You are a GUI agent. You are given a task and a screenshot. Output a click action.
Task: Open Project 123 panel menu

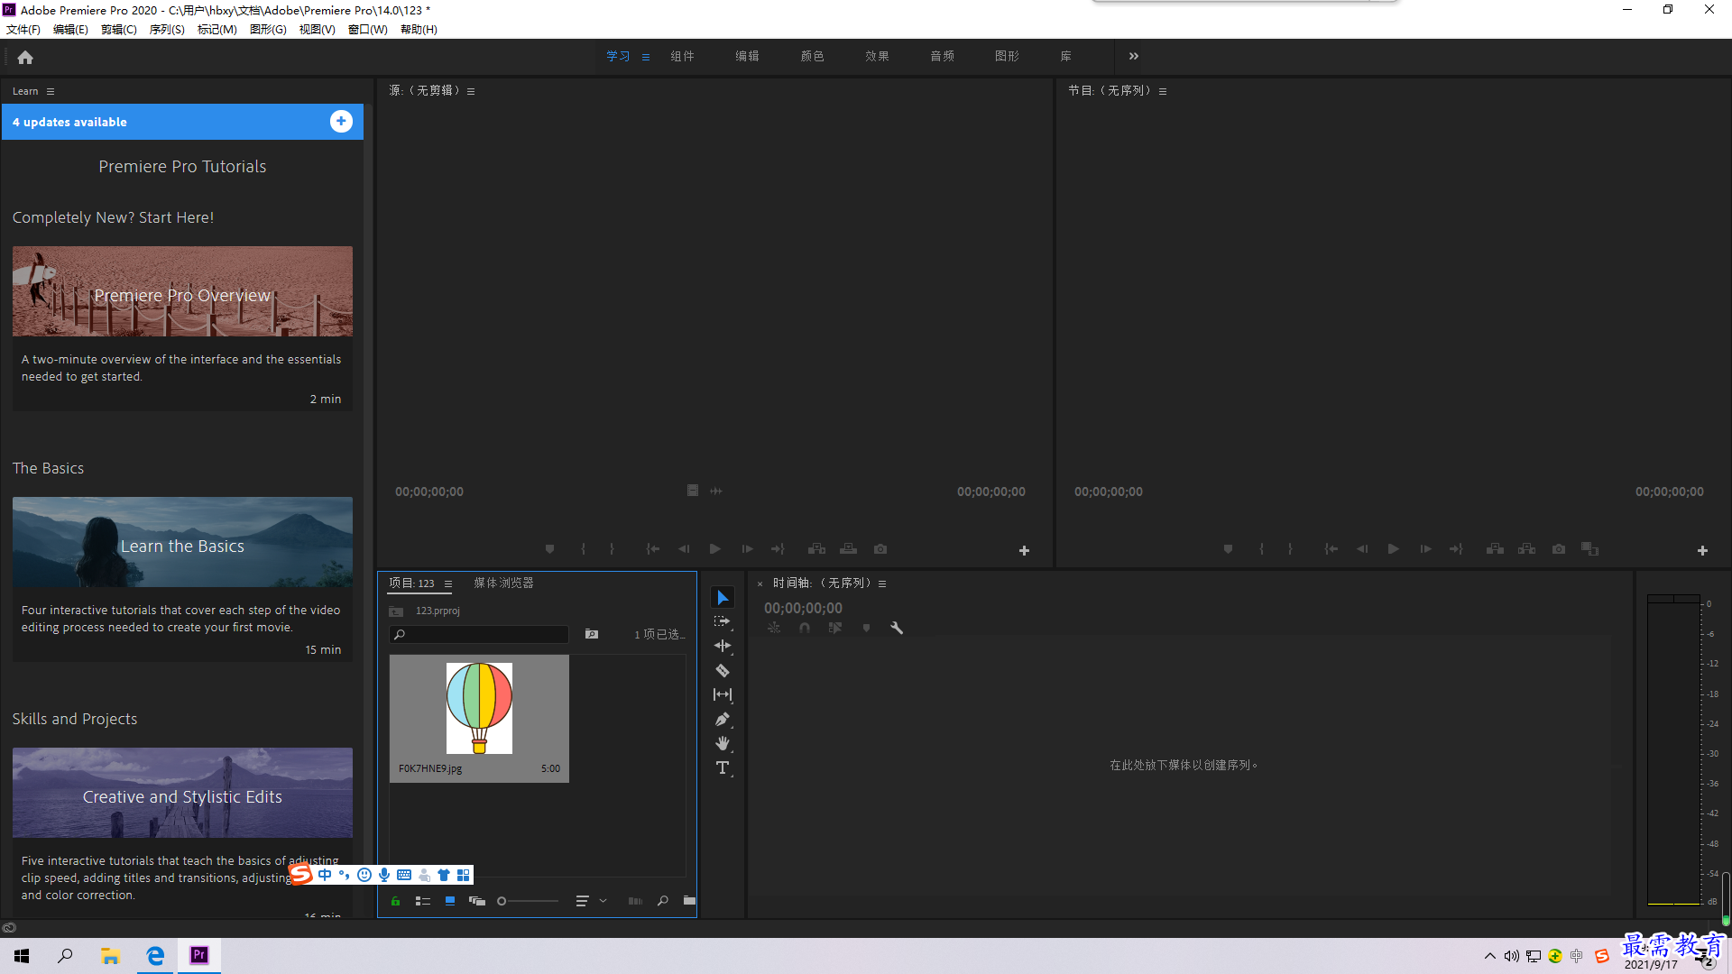pos(448,583)
